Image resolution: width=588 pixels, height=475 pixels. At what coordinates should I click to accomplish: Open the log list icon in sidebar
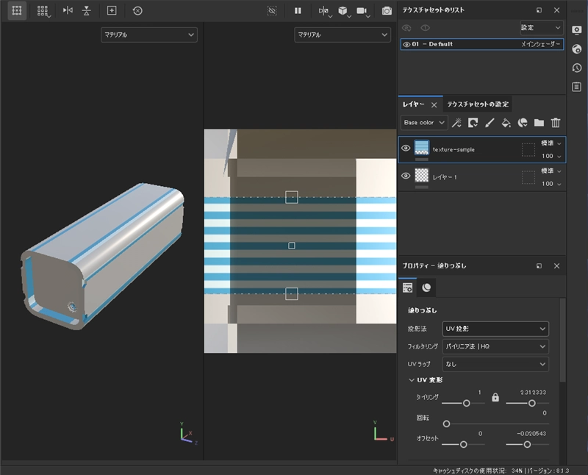[577, 87]
